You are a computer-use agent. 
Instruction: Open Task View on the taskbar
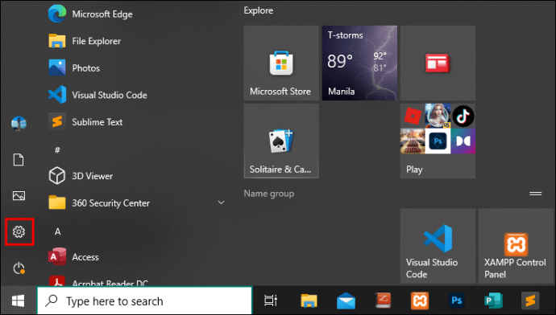pos(271,301)
